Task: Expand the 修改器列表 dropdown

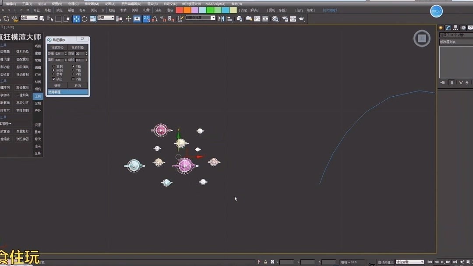Action: (x=455, y=42)
